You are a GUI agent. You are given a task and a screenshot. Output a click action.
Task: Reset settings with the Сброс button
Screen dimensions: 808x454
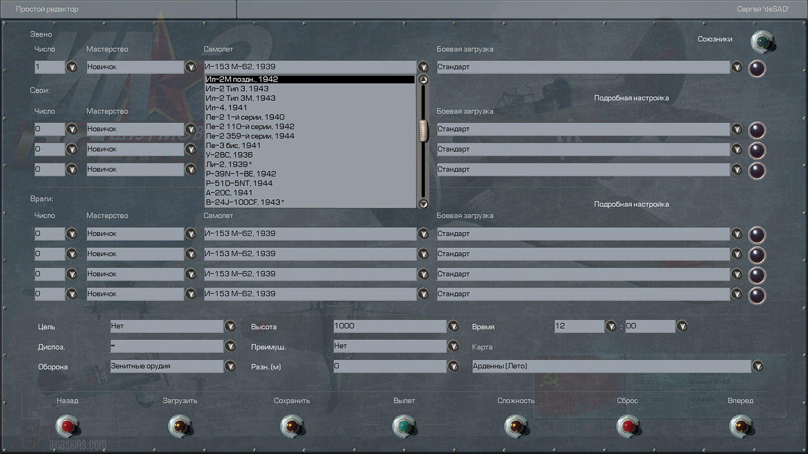click(x=627, y=426)
